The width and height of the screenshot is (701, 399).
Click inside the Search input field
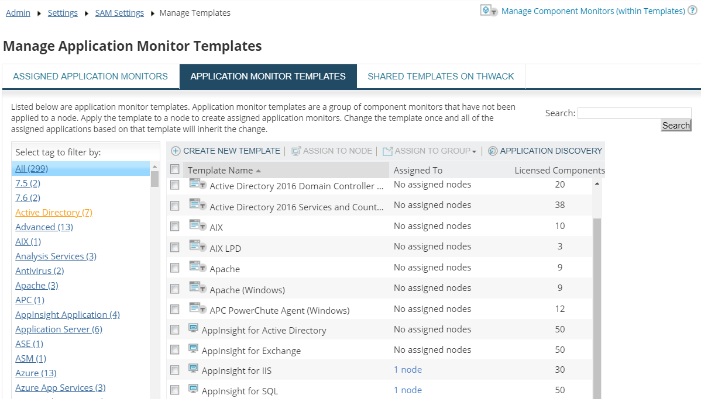point(634,113)
